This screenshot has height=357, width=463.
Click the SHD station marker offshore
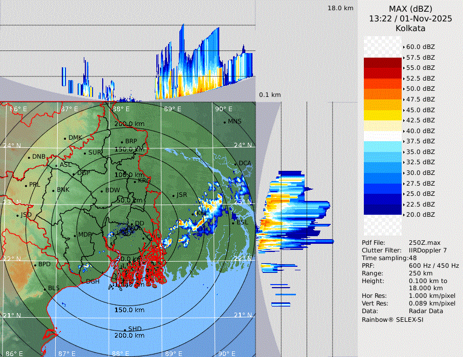(x=125, y=329)
